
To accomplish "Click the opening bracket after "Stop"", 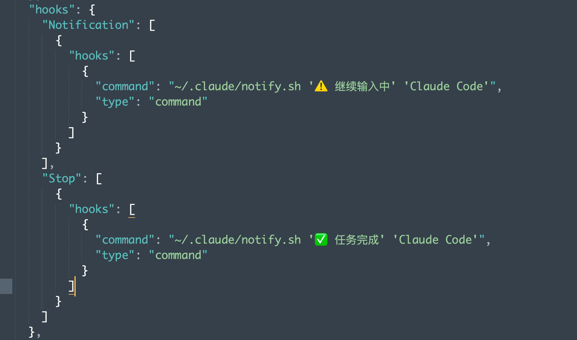I will (x=99, y=179).
